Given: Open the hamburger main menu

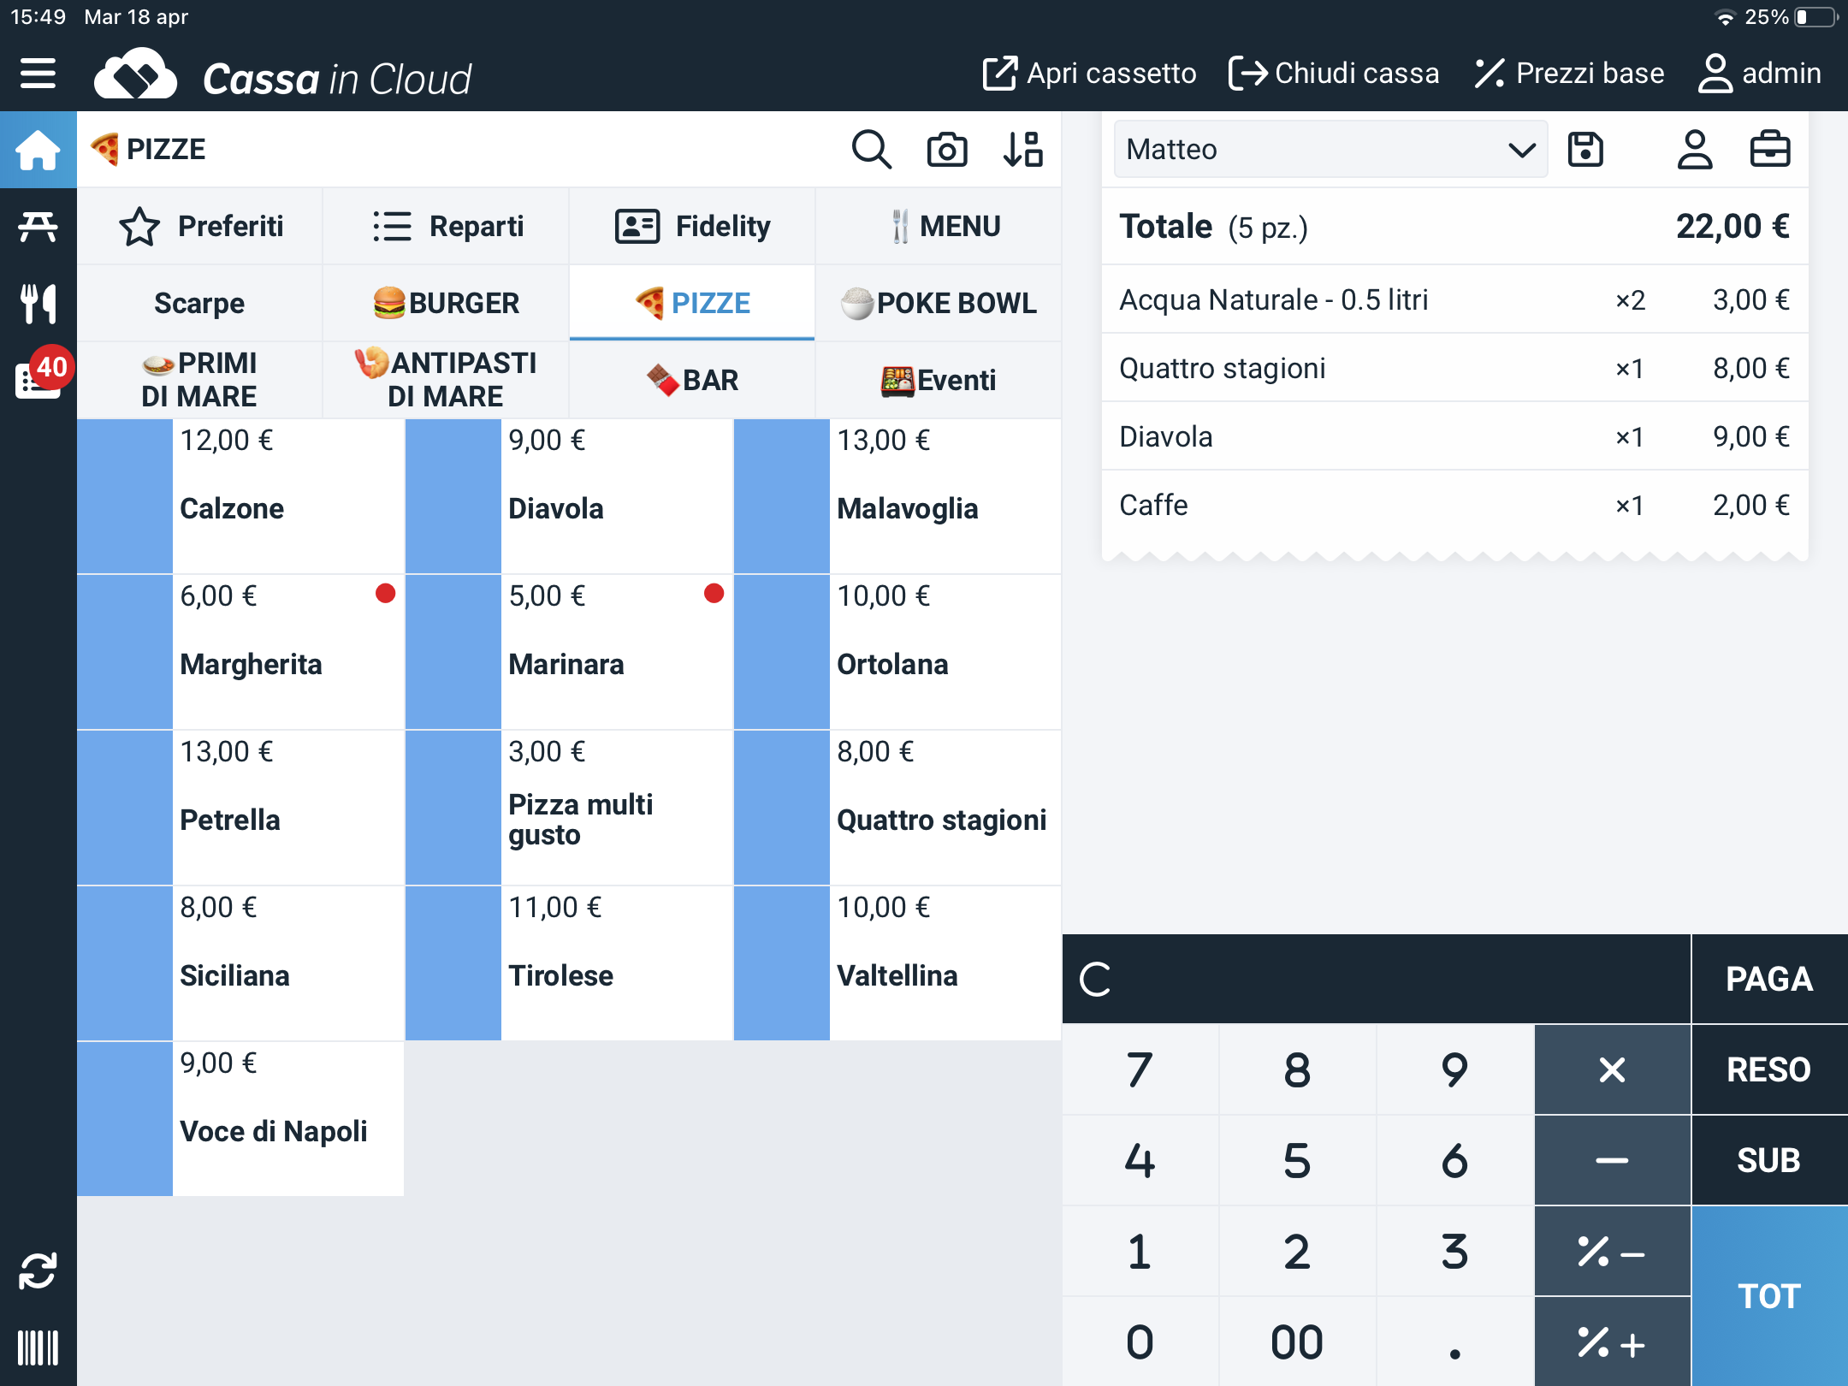Looking at the screenshot, I should click(38, 74).
